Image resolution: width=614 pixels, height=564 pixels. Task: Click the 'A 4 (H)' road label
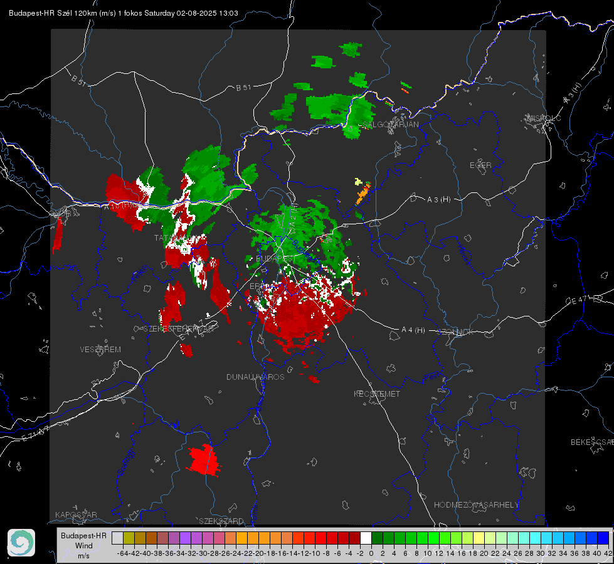(x=413, y=330)
